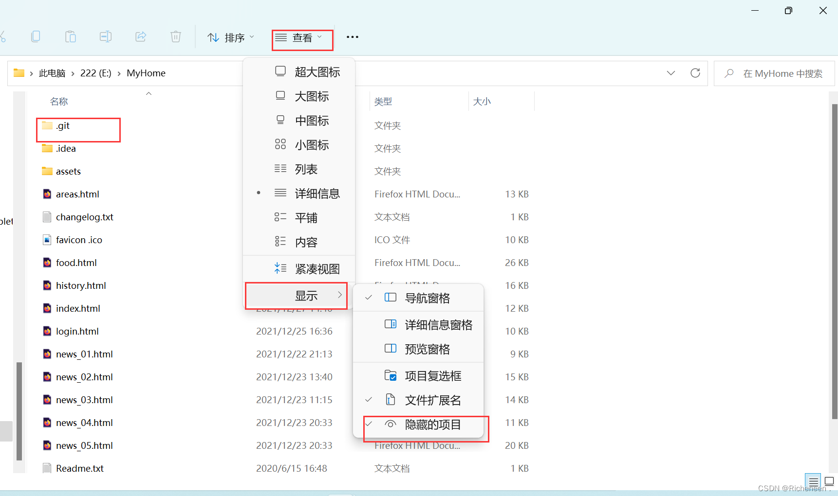Click the Copy toolbar icon
This screenshot has width=838, height=496.
point(36,37)
